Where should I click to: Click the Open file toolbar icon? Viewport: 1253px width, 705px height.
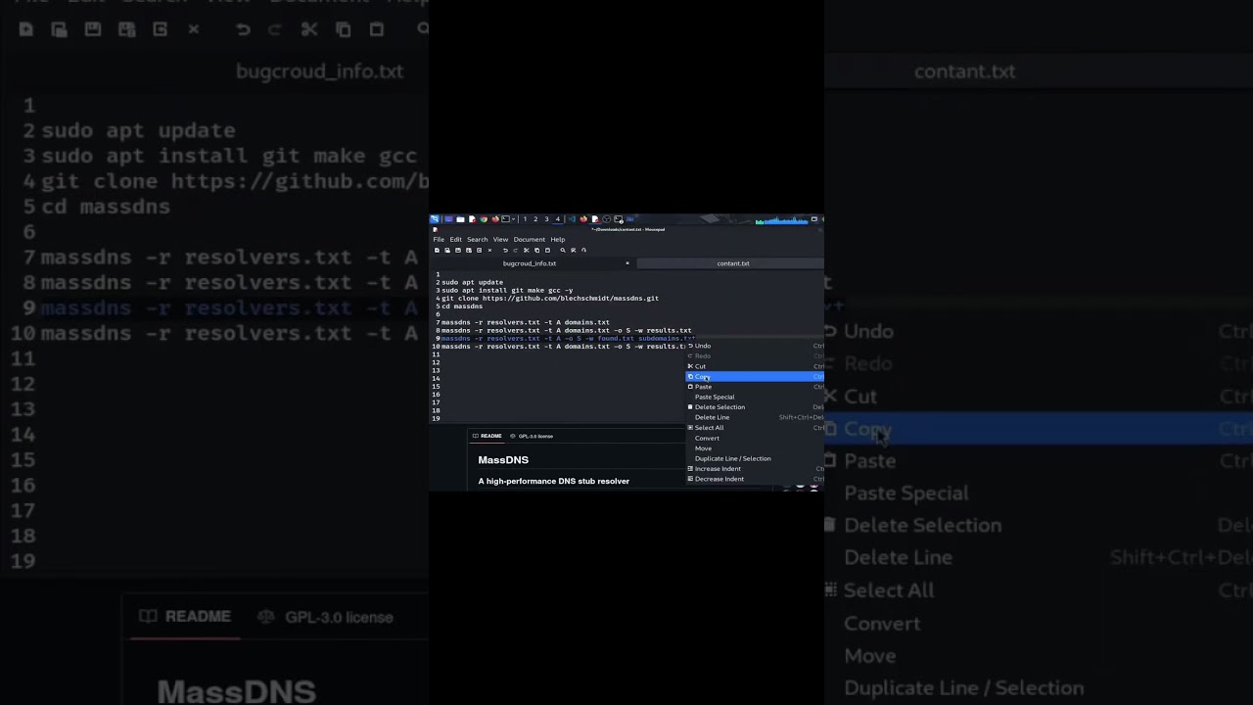pyautogui.click(x=447, y=251)
